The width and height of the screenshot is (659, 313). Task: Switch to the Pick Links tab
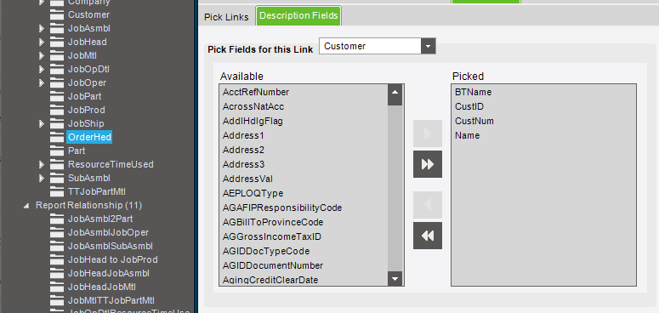pyautogui.click(x=226, y=17)
